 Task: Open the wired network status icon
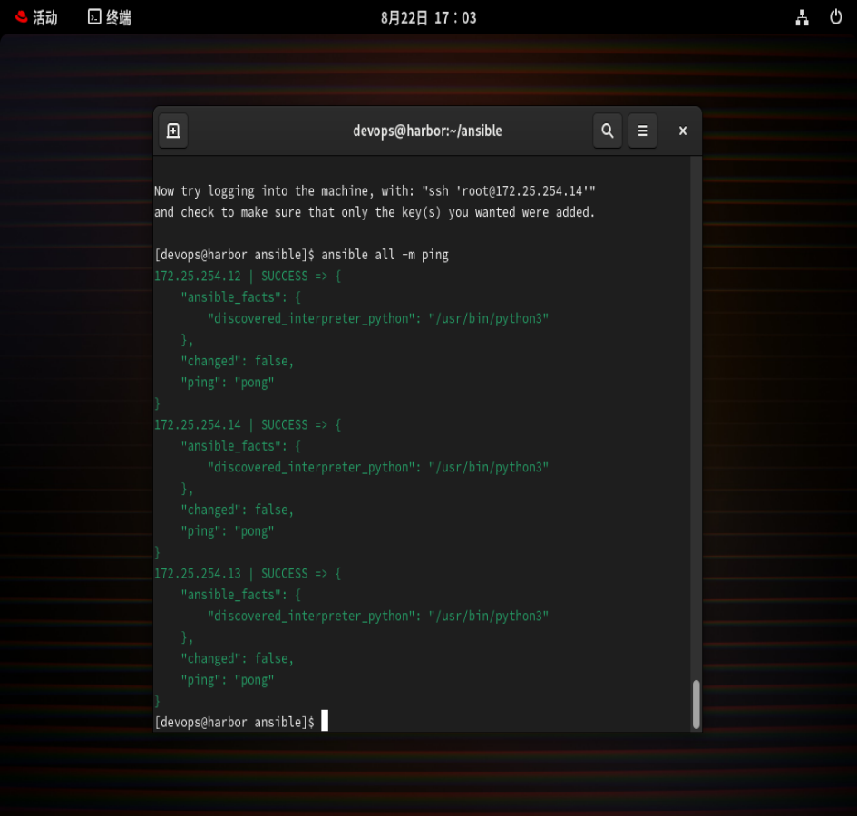pyautogui.click(x=802, y=17)
